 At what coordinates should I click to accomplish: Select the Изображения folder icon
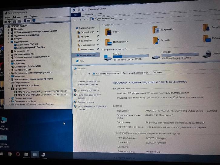(x=108, y=42)
